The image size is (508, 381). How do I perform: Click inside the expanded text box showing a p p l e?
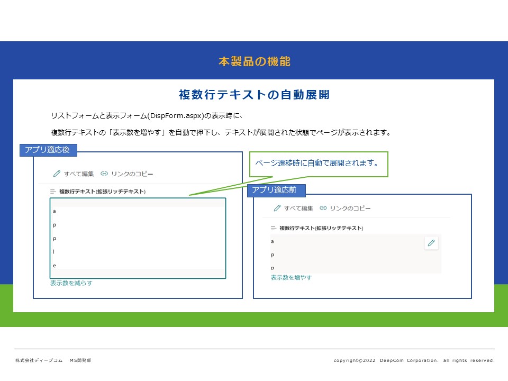[138, 238]
